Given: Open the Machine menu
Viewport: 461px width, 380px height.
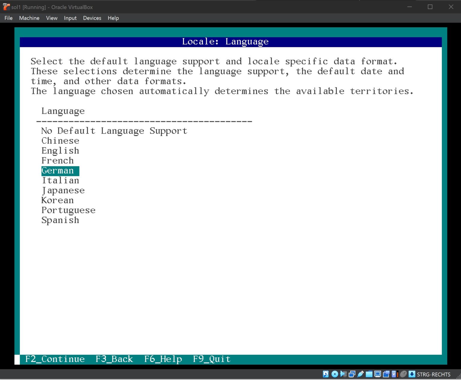Looking at the screenshot, I should (29, 18).
